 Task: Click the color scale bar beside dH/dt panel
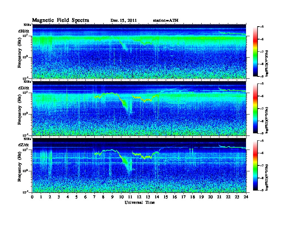255,51
